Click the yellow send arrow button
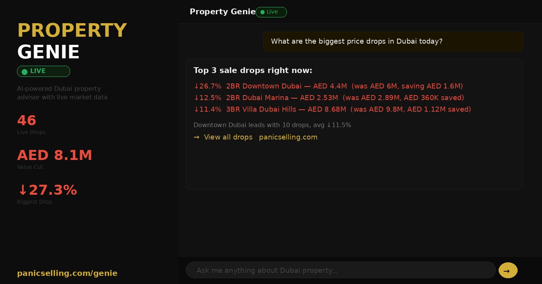542x284 pixels. tap(508, 270)
